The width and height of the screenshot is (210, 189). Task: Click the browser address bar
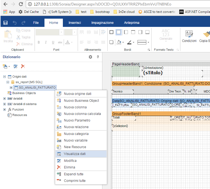pyautogui.click(x=118, y=4)
